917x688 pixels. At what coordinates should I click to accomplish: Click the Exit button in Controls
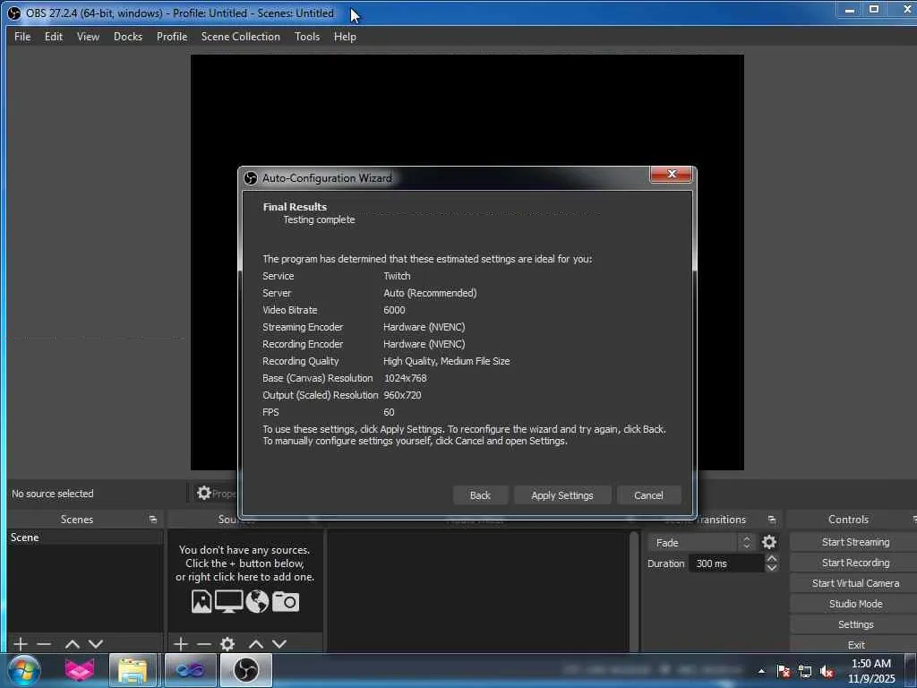coord(855,644)
